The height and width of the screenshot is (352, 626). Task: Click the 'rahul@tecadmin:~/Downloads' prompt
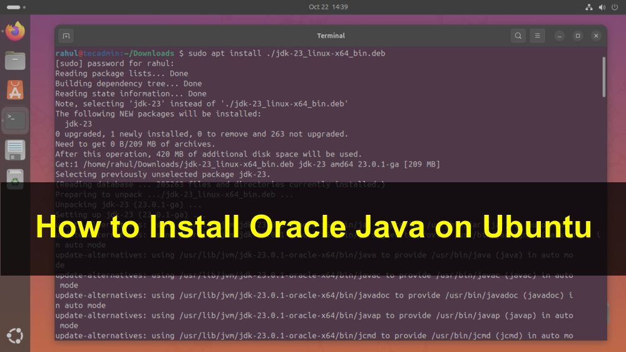point(115,53)
